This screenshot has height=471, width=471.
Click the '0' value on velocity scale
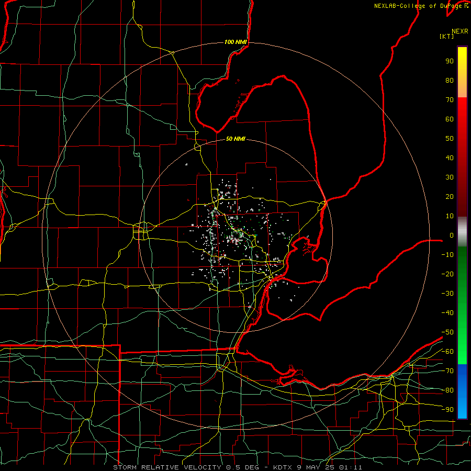click(x=452, y=235)
